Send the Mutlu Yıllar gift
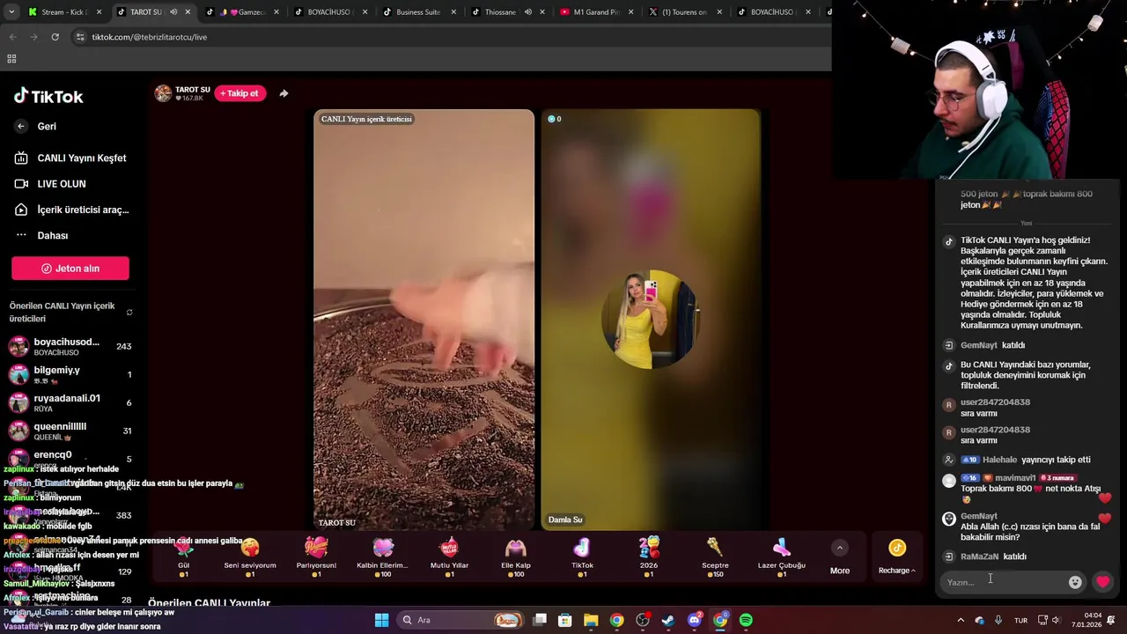Screen dimensions: 1127x634 pos(449,556)
